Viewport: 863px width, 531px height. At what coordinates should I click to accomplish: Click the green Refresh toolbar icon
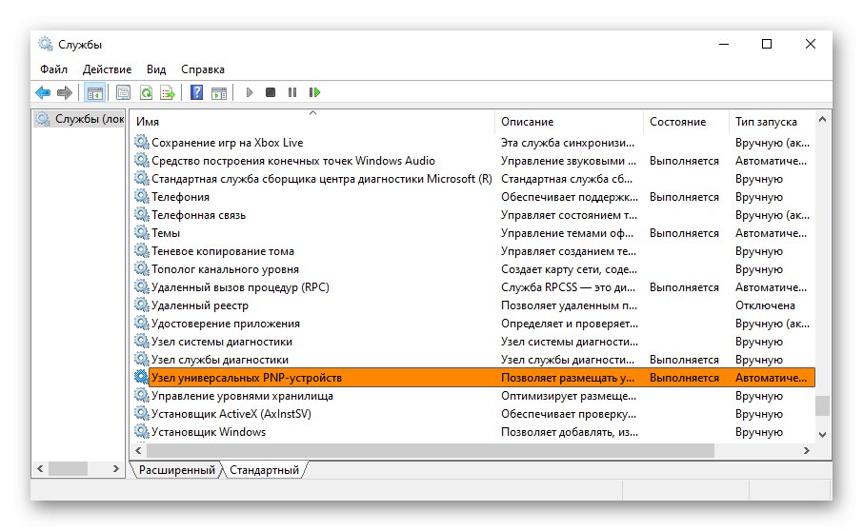tap(146, 92)
